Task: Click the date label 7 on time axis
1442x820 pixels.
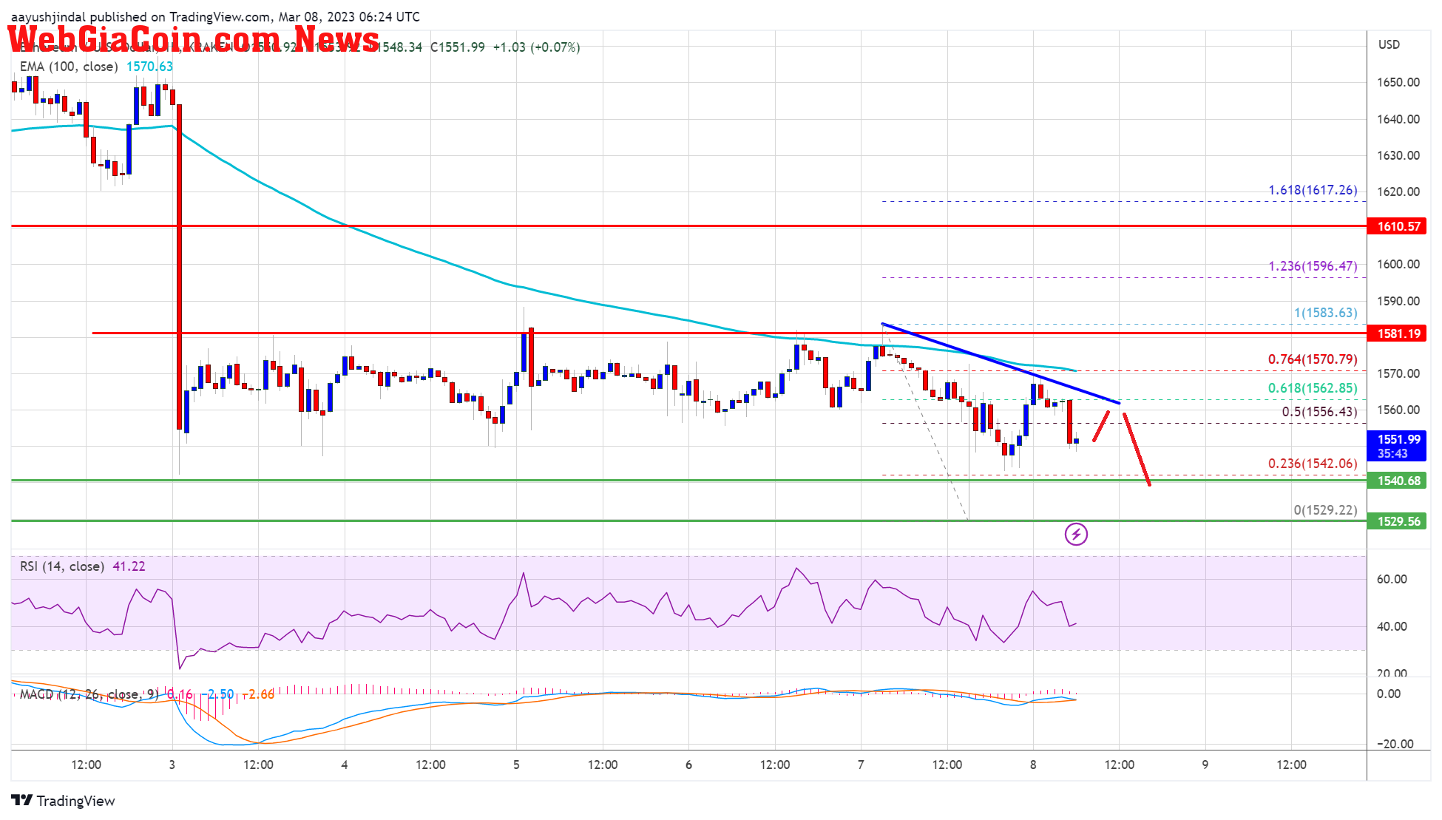Action: coord(861,765)
